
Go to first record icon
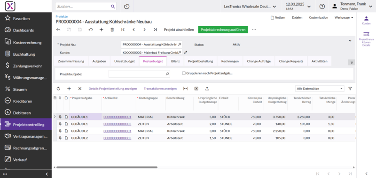(123, 30)
